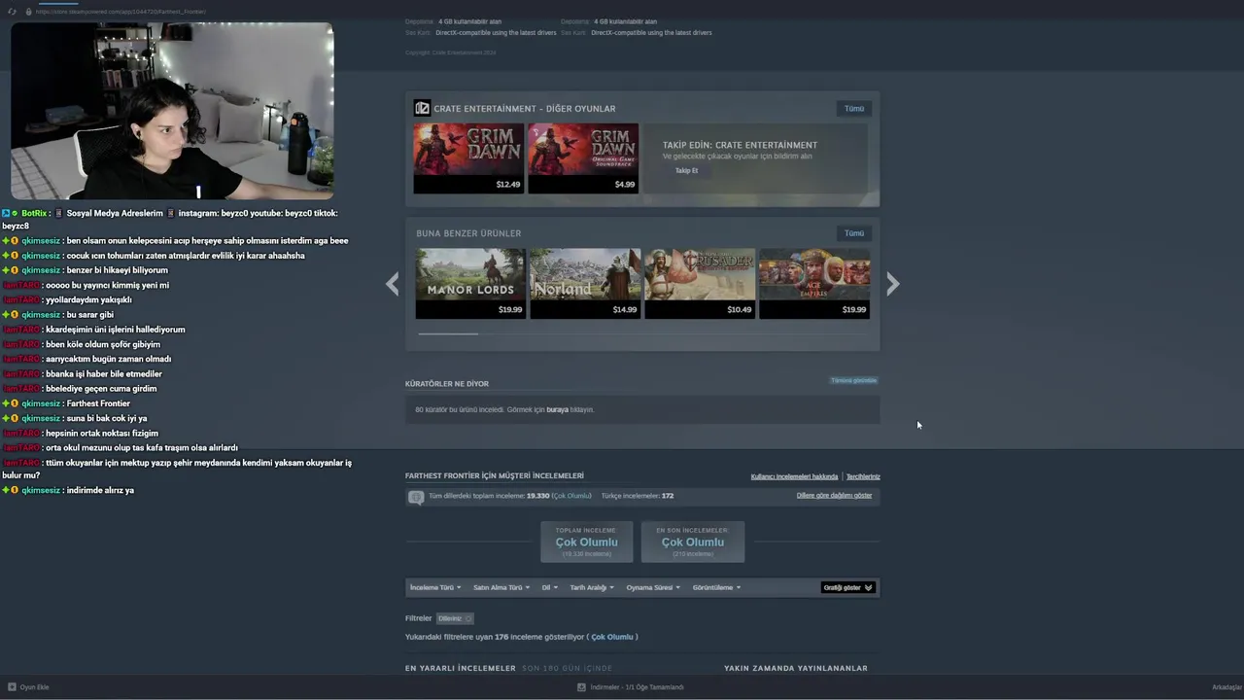Click chat message 'indirimde alırız ya'

pos(100,490)
